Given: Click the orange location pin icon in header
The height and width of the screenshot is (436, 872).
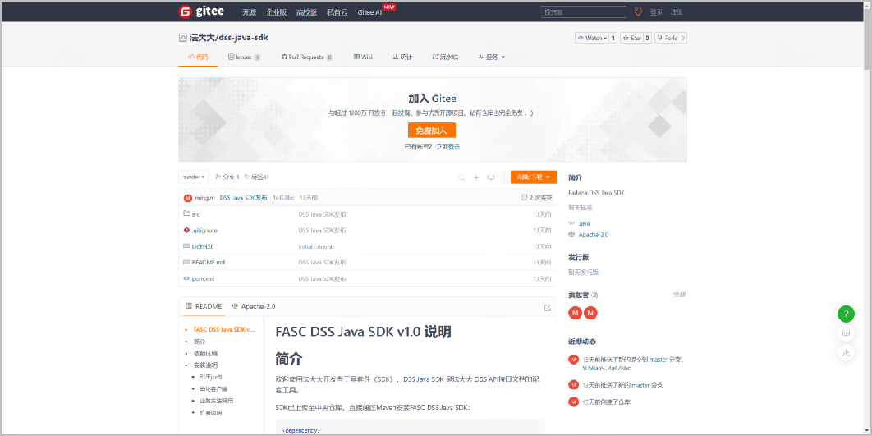Looking at the screenshot, I should pyautogui.click(x=638, y=11).
